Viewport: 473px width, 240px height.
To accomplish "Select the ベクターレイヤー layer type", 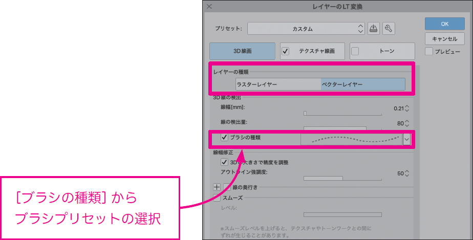I will [x=362, y=84].
